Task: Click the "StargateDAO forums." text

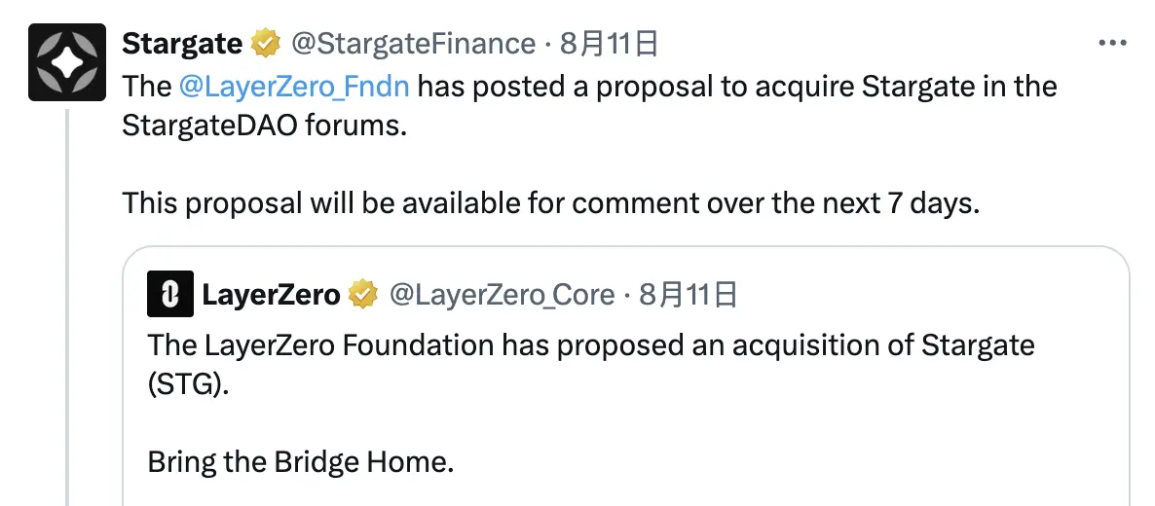Action: [264, 127]
